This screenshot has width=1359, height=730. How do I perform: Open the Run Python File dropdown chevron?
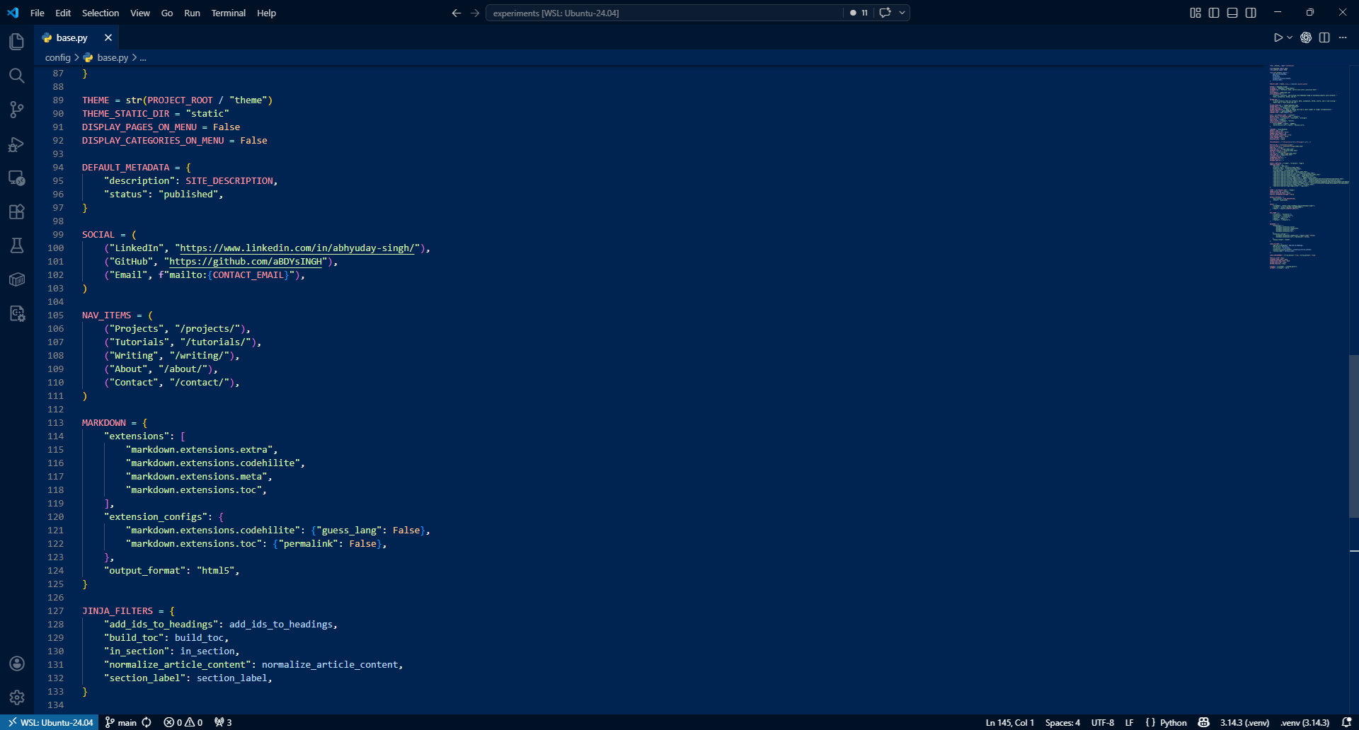[1288, 37]
